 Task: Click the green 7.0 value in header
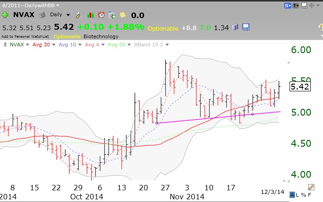pos(205,28)
